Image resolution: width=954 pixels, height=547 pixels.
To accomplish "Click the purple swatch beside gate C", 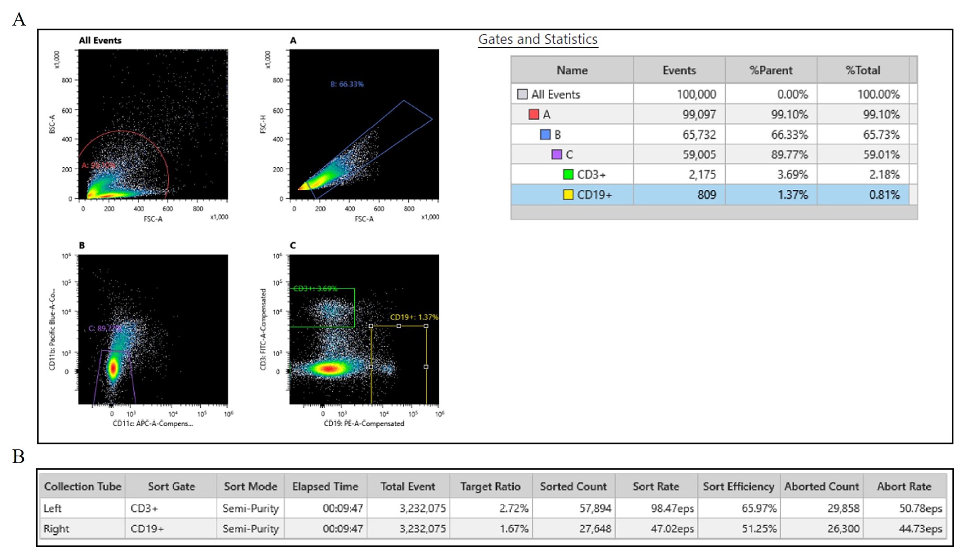I will (556, 155).
